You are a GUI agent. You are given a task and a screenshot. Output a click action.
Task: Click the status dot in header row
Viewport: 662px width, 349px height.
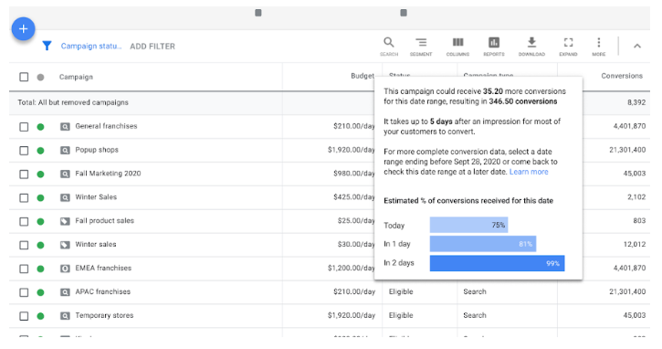pos(40,78)
